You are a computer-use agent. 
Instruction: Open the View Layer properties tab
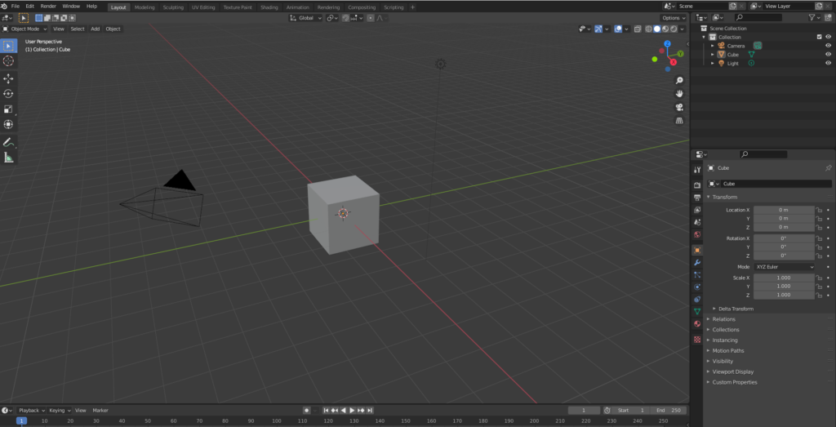(697, 210)
